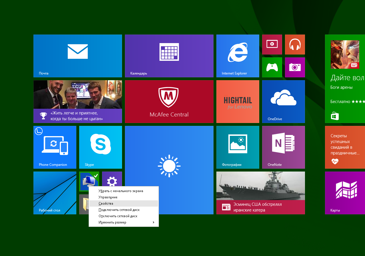365x256 pixels.
Task: Click the newspaper icon on News tile
Action: [x=226, y=207]
